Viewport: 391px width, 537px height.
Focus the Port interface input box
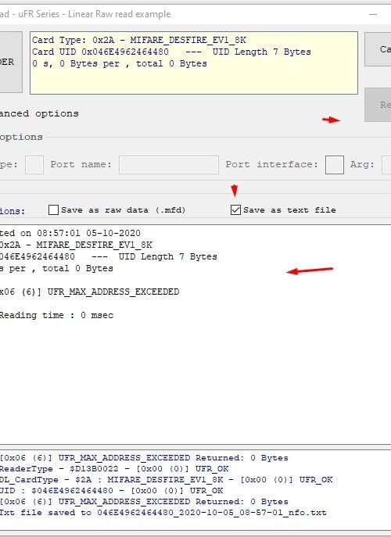335,165
